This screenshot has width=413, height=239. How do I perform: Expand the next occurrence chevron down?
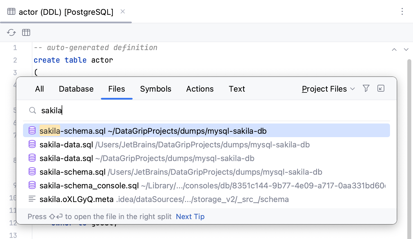[406, 50]
